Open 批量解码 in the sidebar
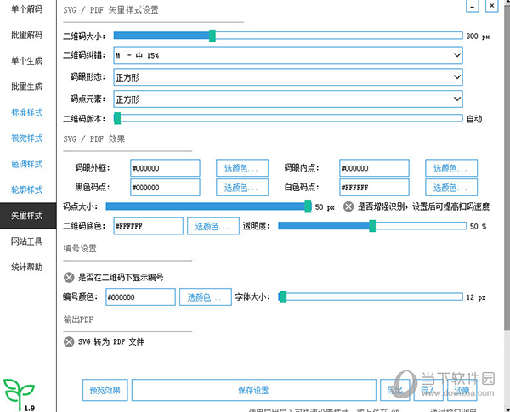 click(27, 35)
